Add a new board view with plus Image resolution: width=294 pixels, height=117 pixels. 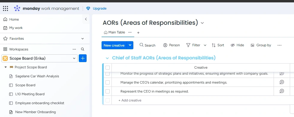138,33
